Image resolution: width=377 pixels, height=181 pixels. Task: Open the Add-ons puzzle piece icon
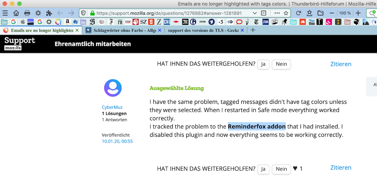tap(49, 13)
